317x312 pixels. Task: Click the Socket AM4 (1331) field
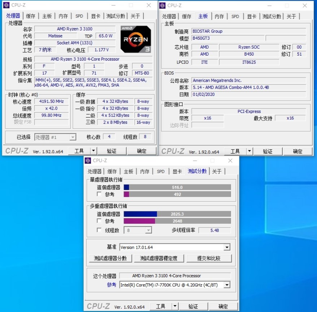click(75, 43)
